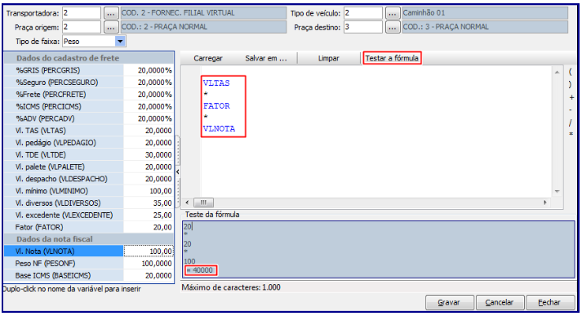Screen dimensions: 582x316
Task: Click the = 40000 test result
Action: coord(200,270)
